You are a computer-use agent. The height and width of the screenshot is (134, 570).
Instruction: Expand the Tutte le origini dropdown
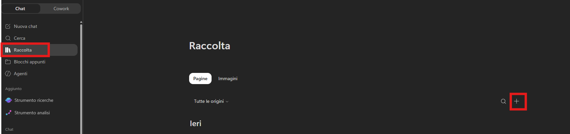point(211,101)
